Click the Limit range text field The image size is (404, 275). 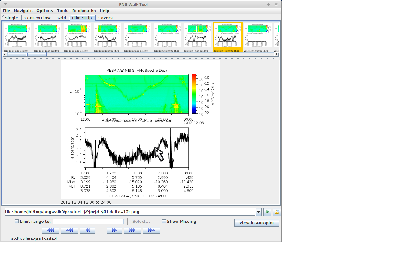(88, 221)
